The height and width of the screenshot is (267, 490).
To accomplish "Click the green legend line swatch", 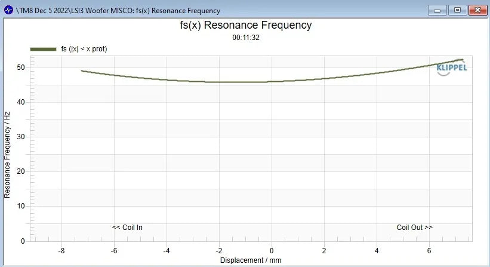I will pos(42,49).
